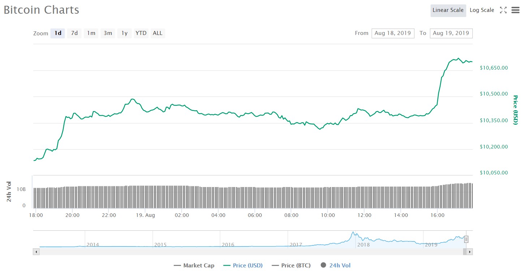
Task: Click the 24h Vol axis title
Action: tap(9, 191)
